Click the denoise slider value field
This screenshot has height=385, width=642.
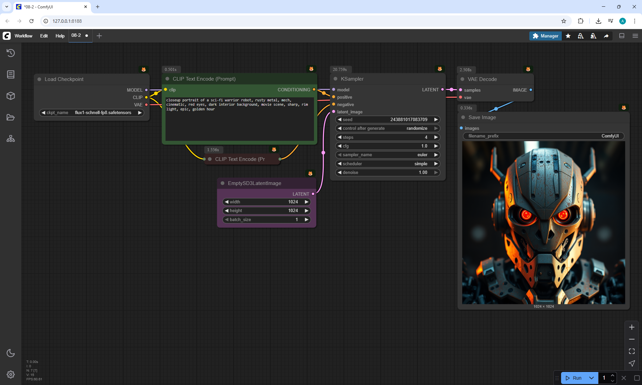pyautogui.click(x=388, y=173)
